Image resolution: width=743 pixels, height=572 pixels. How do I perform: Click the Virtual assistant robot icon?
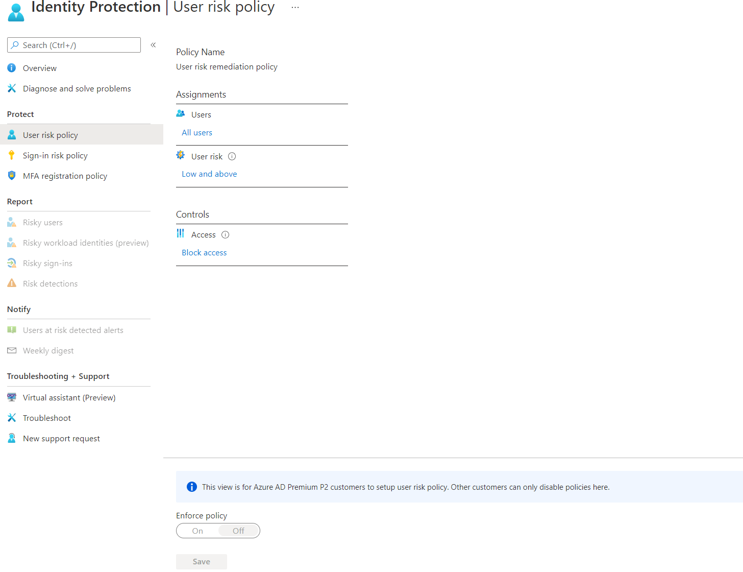point(11,397)
